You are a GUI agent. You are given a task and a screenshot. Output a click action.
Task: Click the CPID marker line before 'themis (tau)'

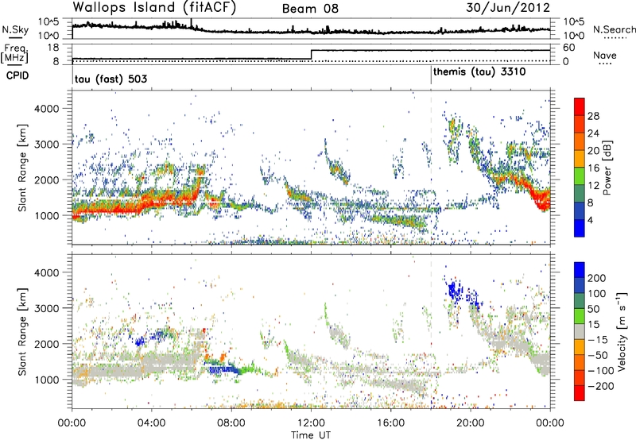pyautogui.click(x=431, y=75)
